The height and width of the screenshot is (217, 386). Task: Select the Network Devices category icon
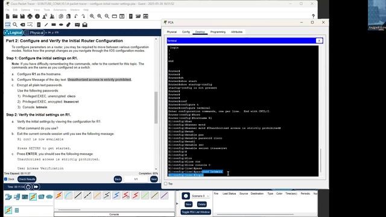tap(8, 197)
